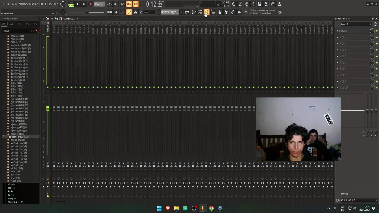Open the OPTIONS menu
Viewport: 379px width, 213px height.
pos(39,4)
